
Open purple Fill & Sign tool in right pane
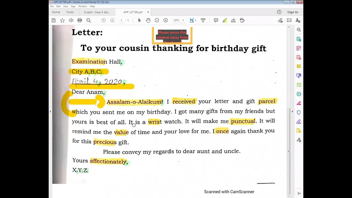(x=299, y=122)
